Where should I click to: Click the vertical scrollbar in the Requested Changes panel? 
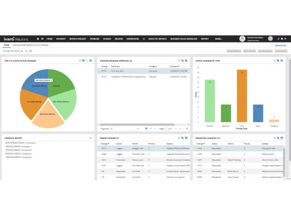284,162
